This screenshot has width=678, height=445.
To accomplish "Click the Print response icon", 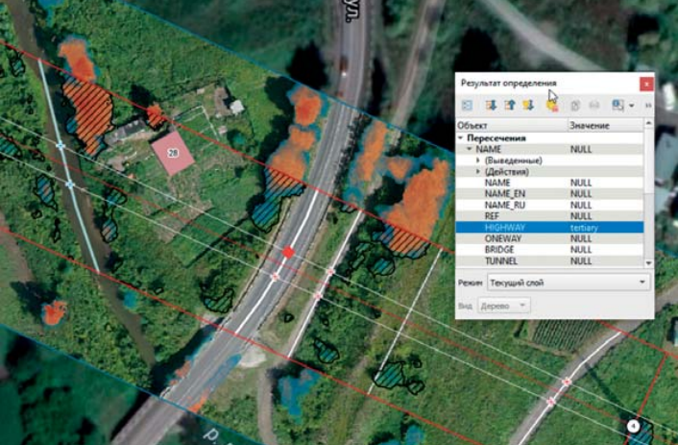I will click(x=594, y=106).
